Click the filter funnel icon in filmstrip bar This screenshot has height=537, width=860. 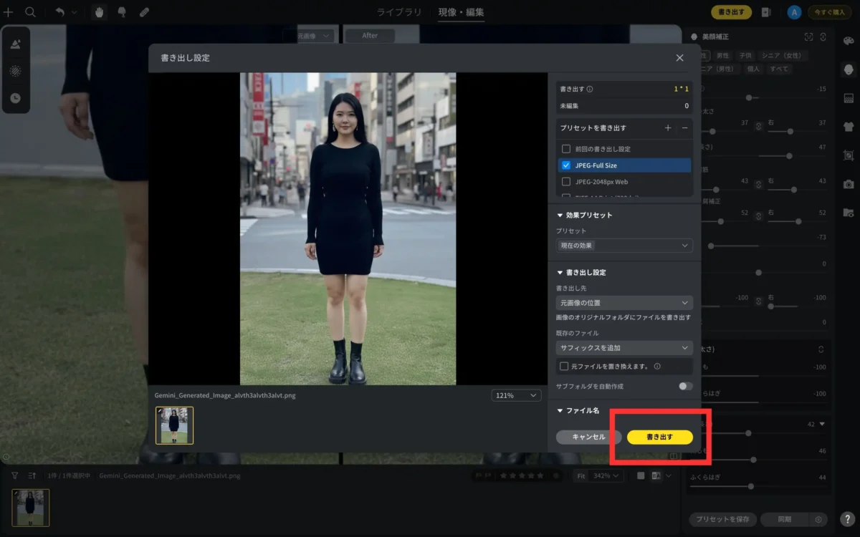pyautogui.click(x=14, y=475)
